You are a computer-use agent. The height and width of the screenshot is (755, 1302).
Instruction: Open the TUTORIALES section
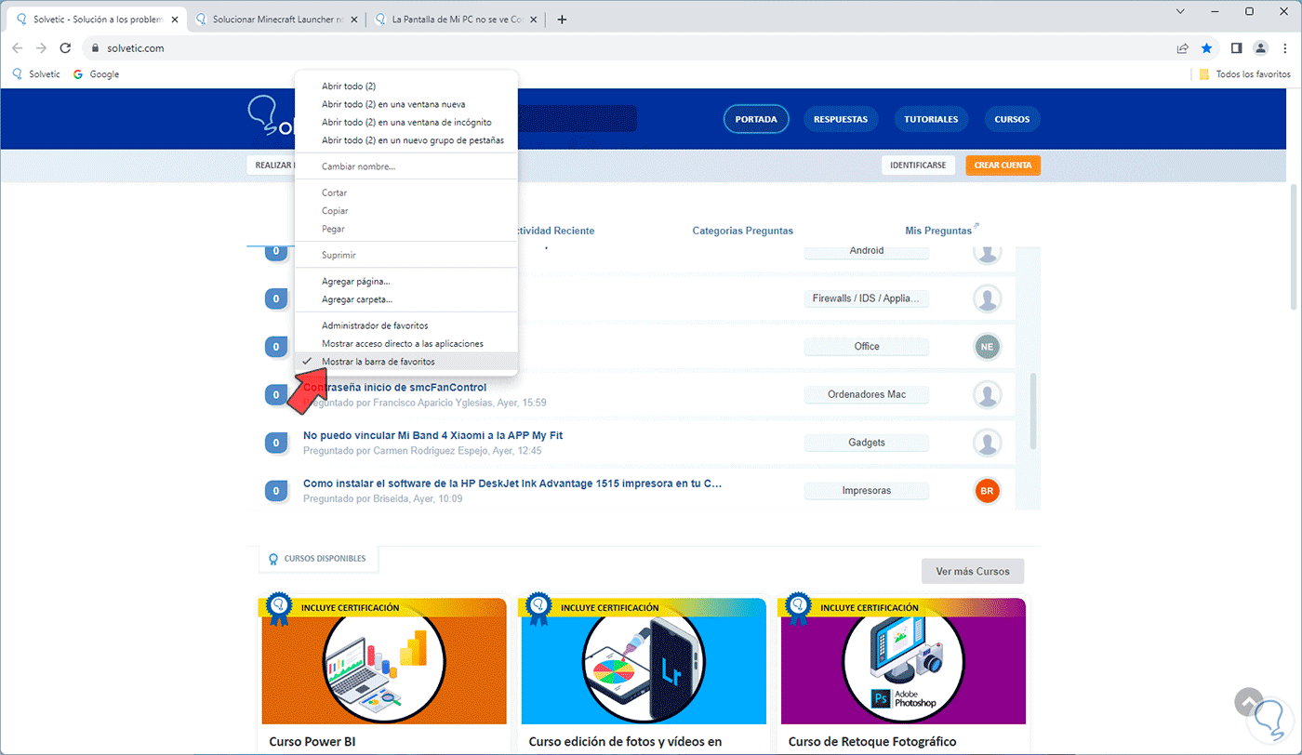[931, 119]
